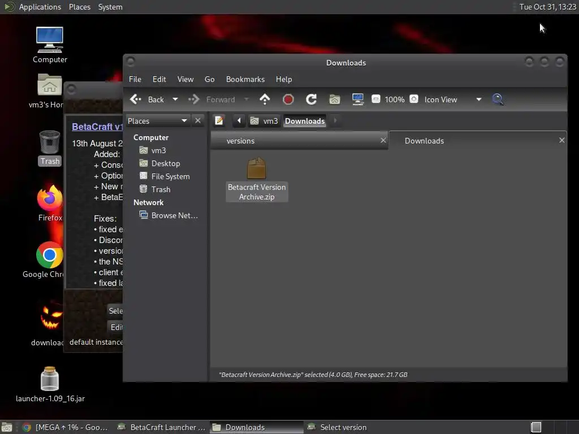Click the status bar selection text
This screenshot has width=579, height=434.
pos(313,375)
